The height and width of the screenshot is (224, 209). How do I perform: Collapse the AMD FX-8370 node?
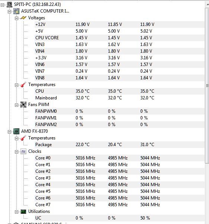9,132
